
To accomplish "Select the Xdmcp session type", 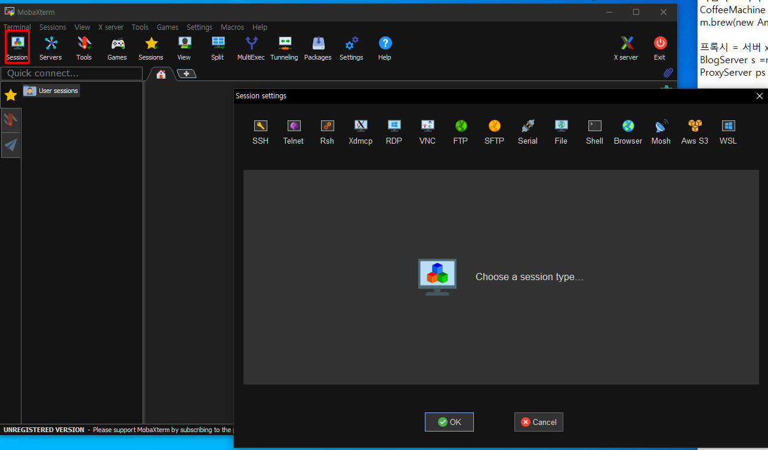I will (360, 132).
